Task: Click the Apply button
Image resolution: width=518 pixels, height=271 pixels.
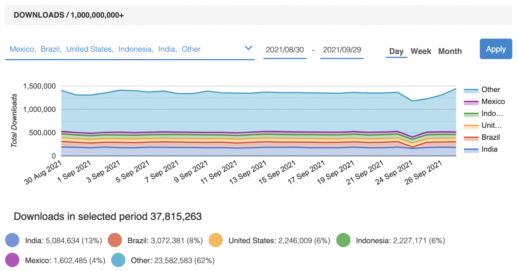Action: pyautogui.click(x=496, y=49)
